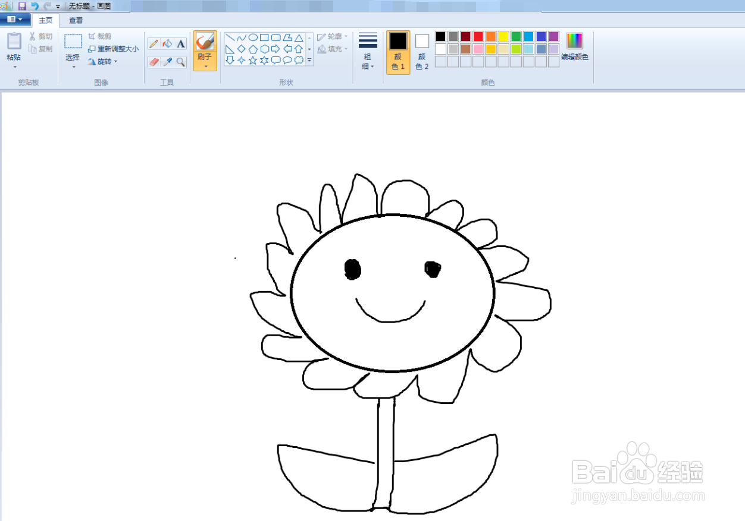Expand the Brushes (刷子) dropdown arrow

pyautogui.click(x=205, y=66)
